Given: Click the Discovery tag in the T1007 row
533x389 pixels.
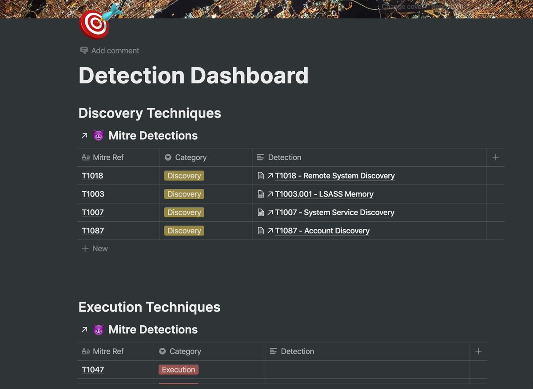Looking at the screenshot, I should click(x=184, y=212).
